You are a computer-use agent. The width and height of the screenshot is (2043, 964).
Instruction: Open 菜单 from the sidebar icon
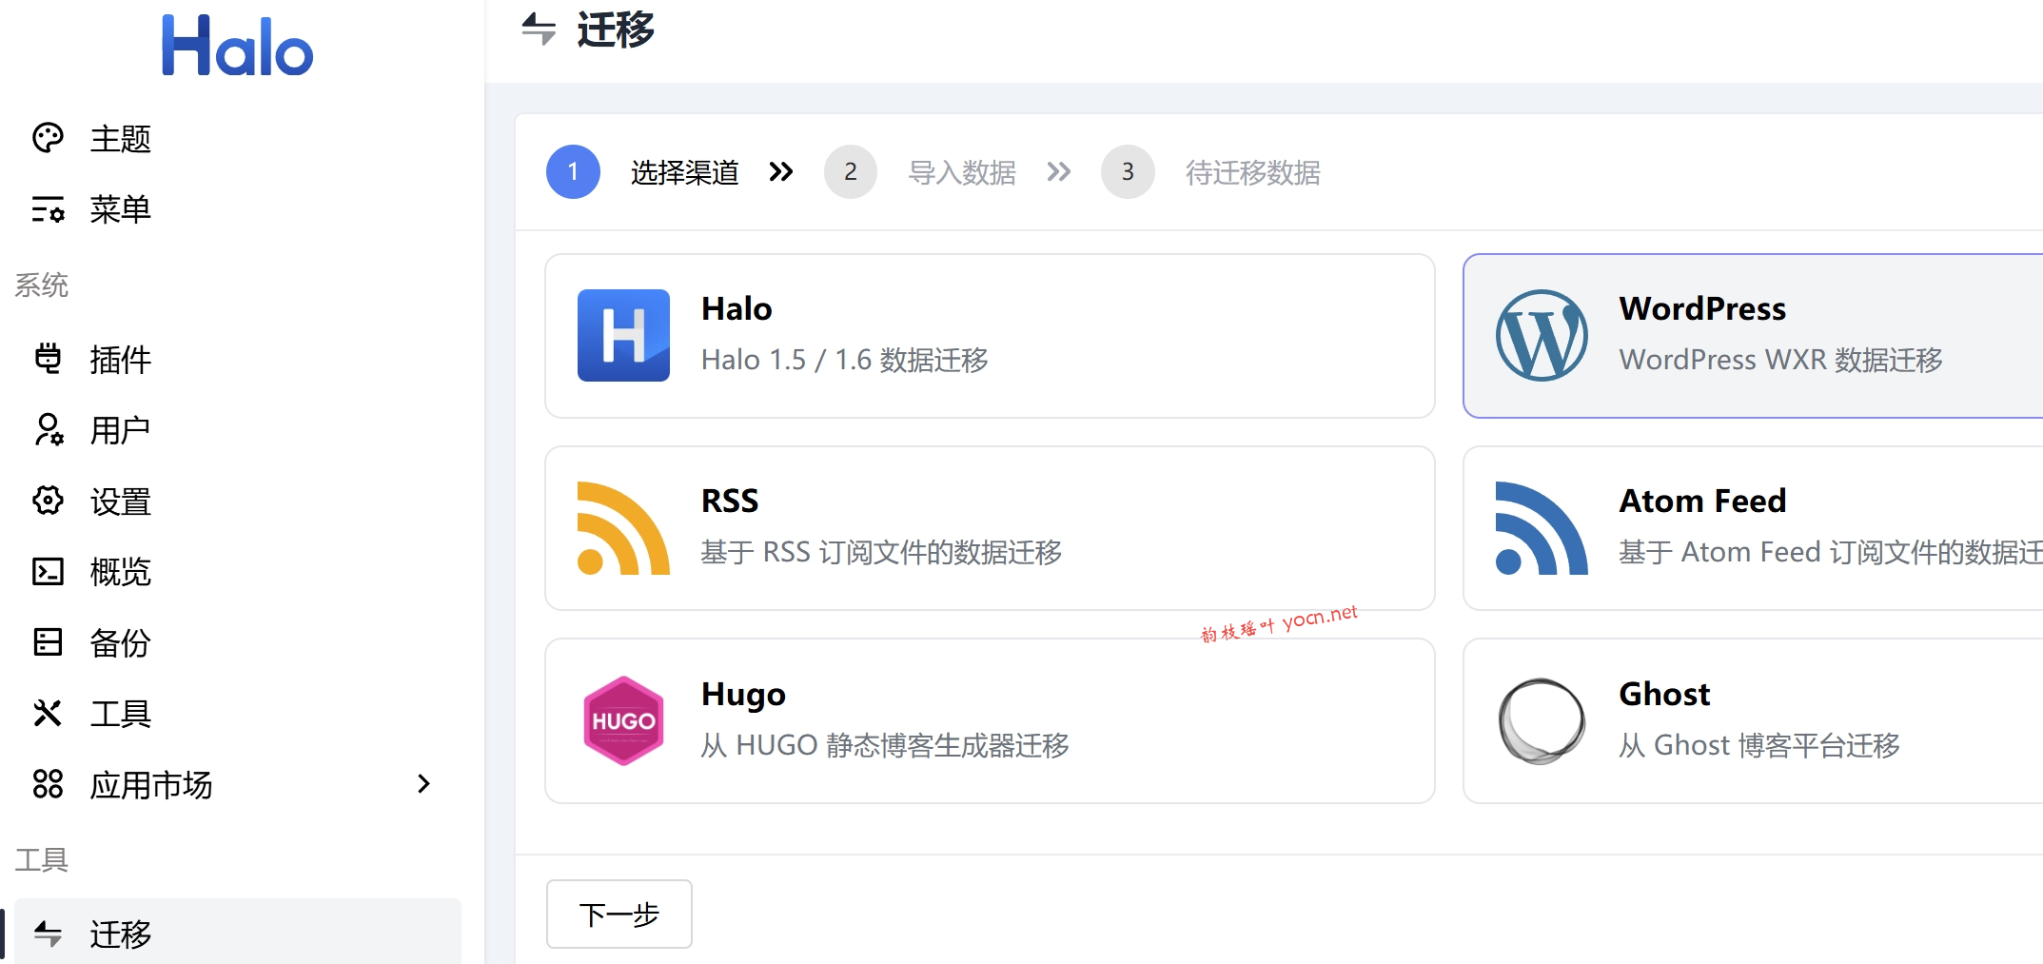pos(48,209)
